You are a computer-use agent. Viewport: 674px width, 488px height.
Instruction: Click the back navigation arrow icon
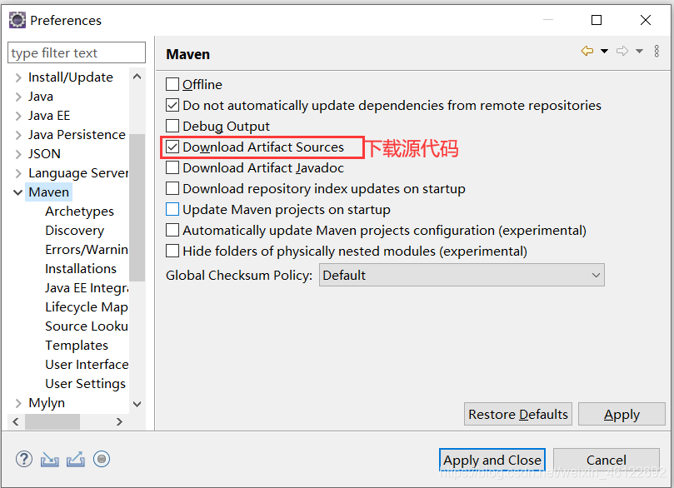tap(587, 51)
